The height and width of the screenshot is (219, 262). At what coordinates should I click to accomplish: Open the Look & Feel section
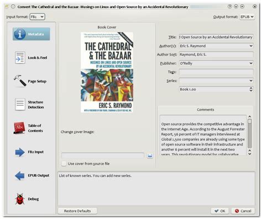[x=32, y=58]
